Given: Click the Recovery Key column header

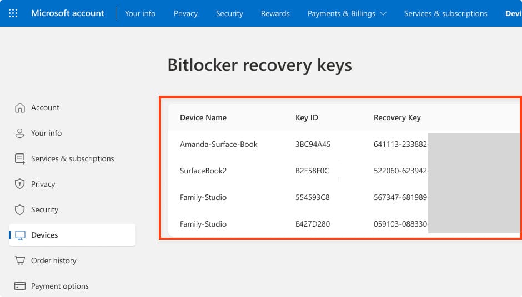Looking at the screenshot, I should click(x=397, y=117).
